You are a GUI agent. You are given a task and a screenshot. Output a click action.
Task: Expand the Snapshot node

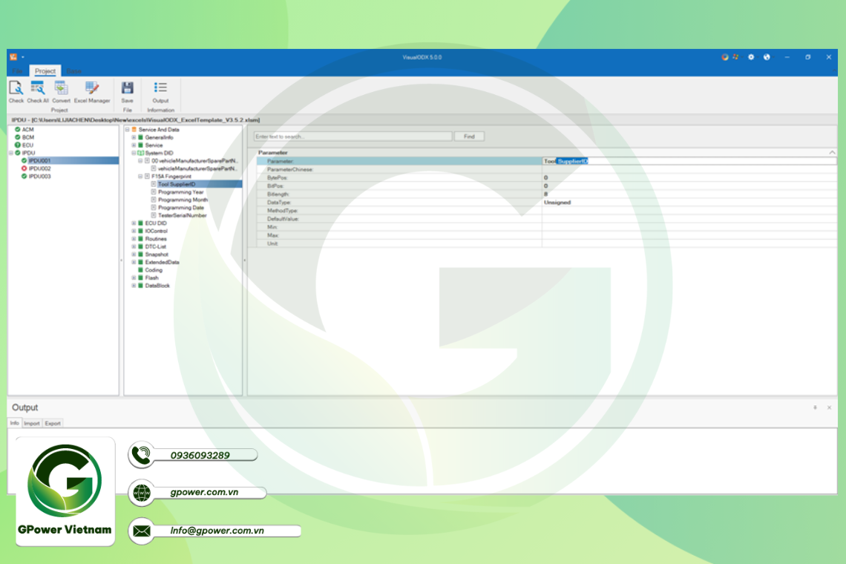click(134, 255)
